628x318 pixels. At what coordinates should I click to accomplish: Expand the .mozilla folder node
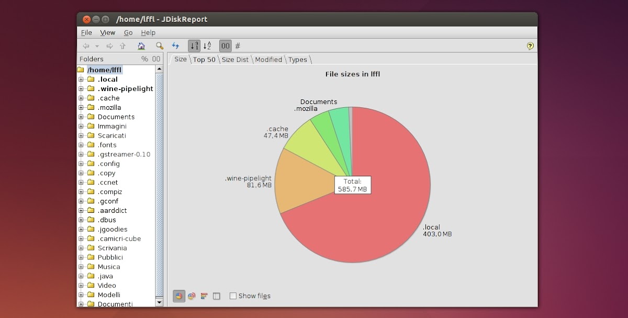[81, 108]
